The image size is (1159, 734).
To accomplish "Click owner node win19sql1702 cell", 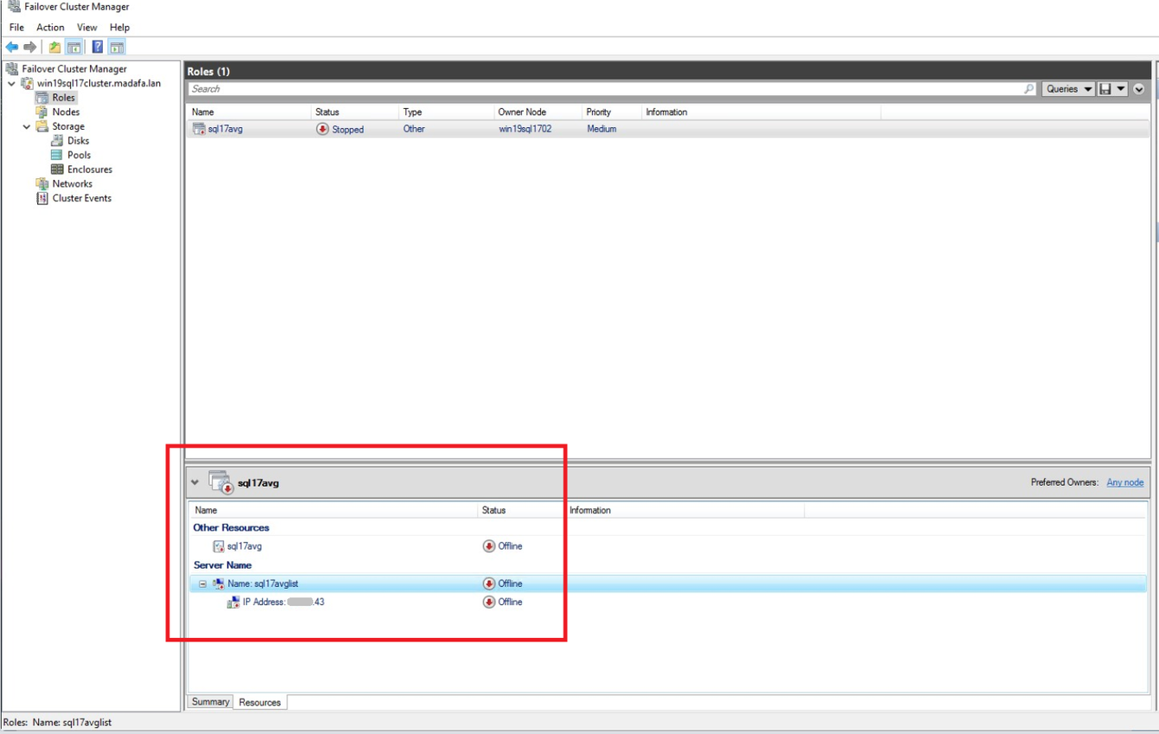I will tap(525, 129).
